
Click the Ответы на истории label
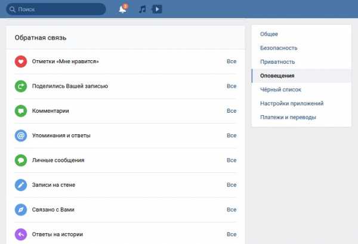[x=57, y=234]
